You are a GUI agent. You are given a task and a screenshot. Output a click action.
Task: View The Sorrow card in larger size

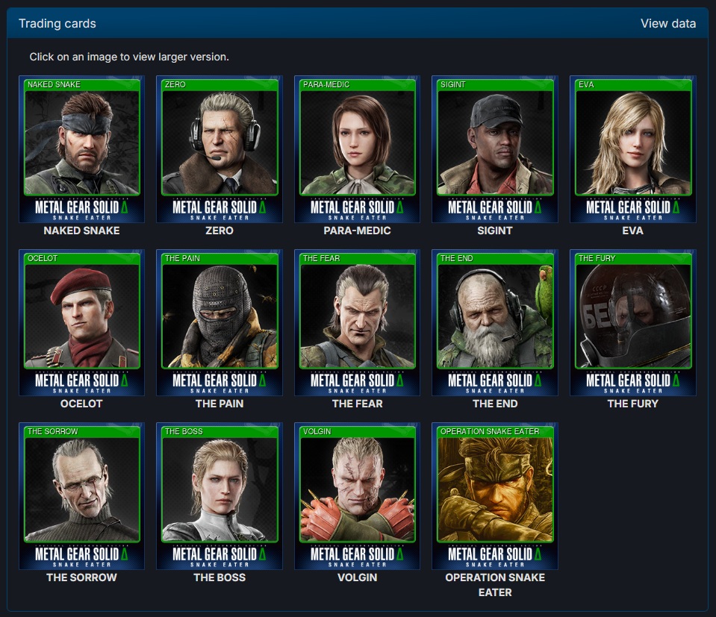coord(81,496)
